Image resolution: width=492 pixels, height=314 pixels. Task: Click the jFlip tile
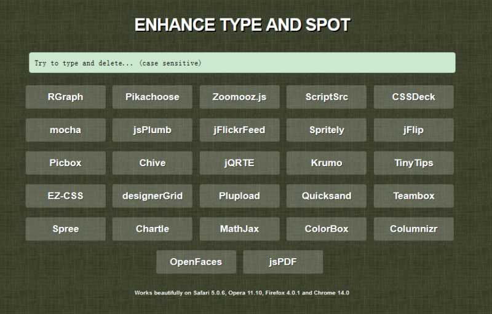(x=413, y=130)
